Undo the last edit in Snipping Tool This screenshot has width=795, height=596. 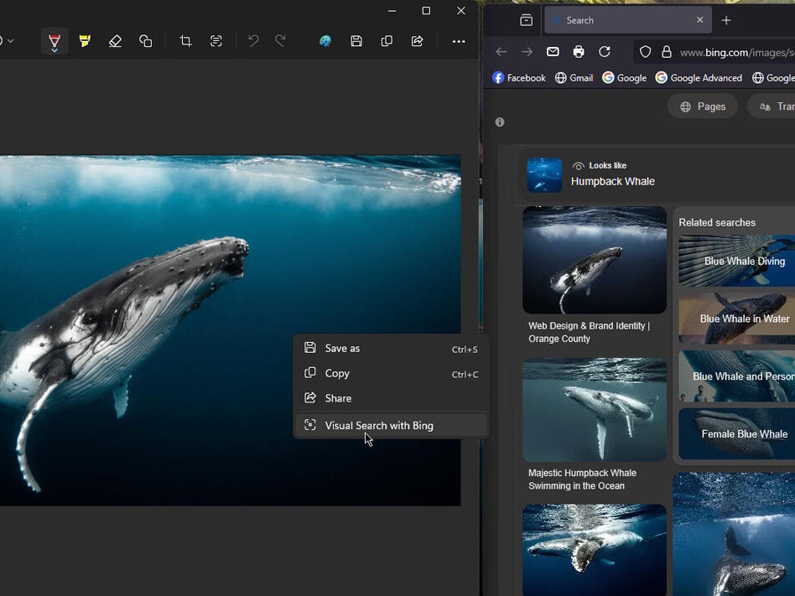point(253,41)
